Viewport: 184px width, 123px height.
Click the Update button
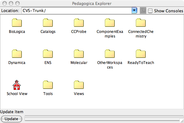11,119
